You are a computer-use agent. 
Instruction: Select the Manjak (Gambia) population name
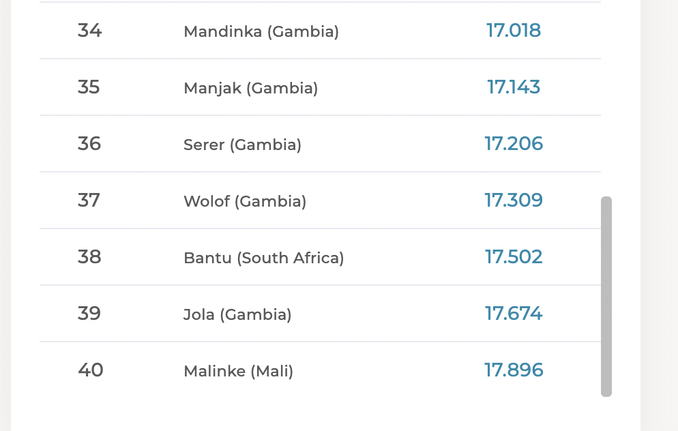coord(251,88)
